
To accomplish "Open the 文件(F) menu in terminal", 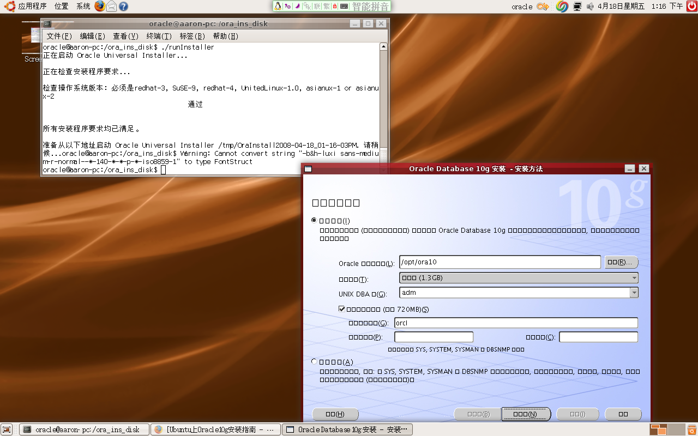I will tap(59, 37).
